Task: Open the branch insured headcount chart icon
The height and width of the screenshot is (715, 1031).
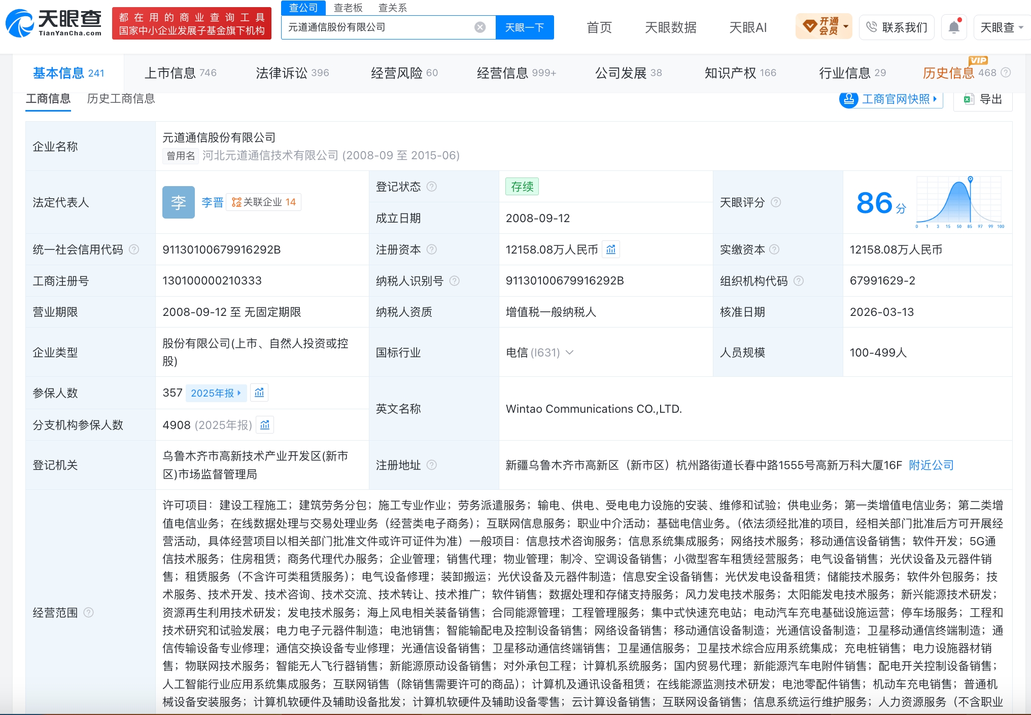Action: coord(265,425)
